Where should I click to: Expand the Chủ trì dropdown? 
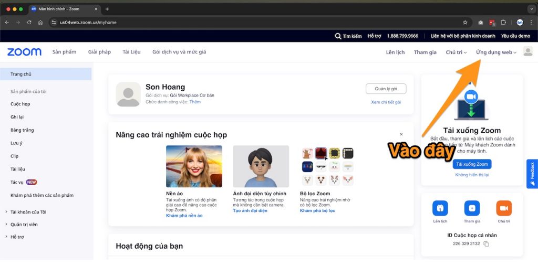[456, 52]
